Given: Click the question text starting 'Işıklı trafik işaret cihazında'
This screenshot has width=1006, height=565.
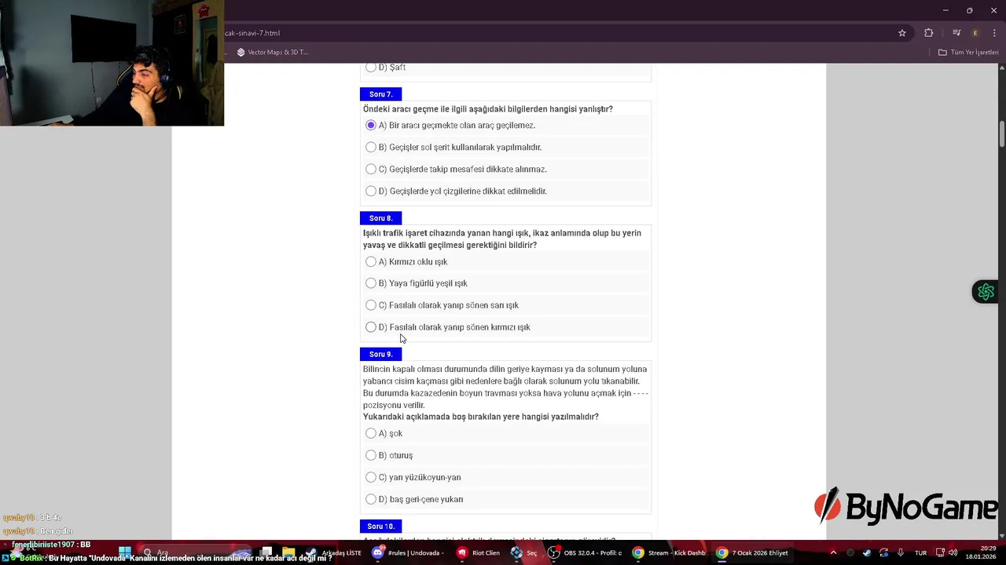Looking at the screenshot, I should (x=501, y=239).
